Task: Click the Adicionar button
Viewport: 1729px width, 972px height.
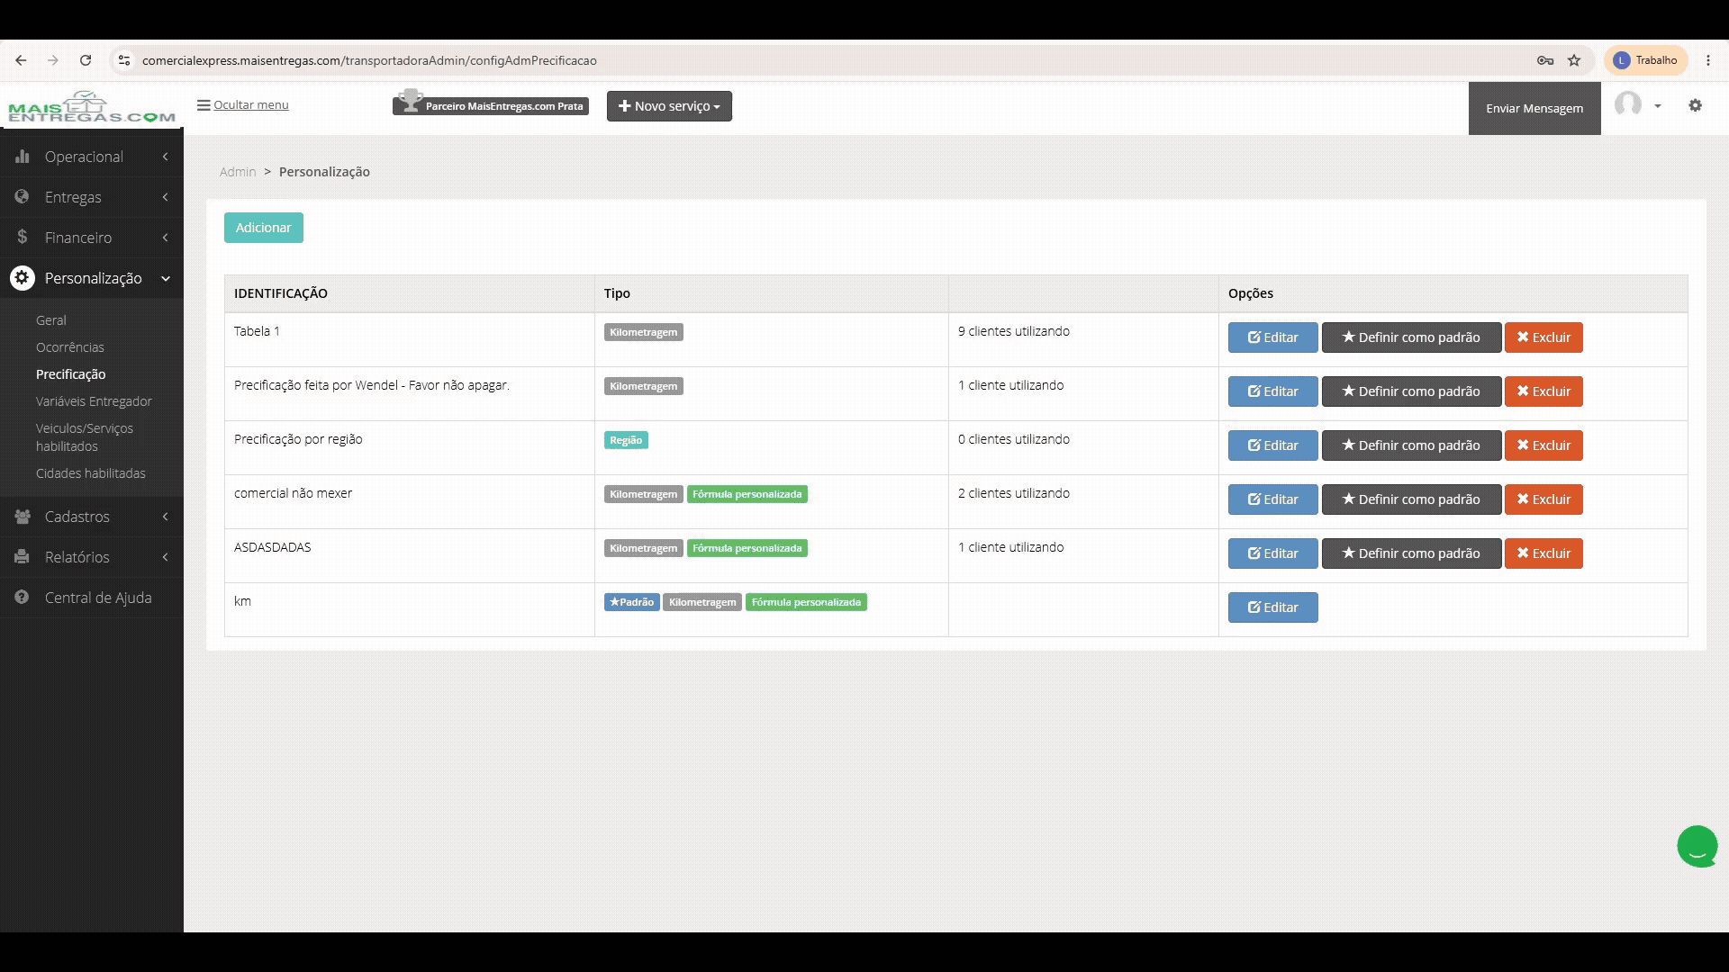Action: (264, 228)
